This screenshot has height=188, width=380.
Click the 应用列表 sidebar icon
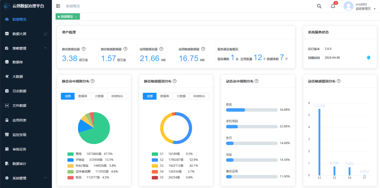click(7, 120)
